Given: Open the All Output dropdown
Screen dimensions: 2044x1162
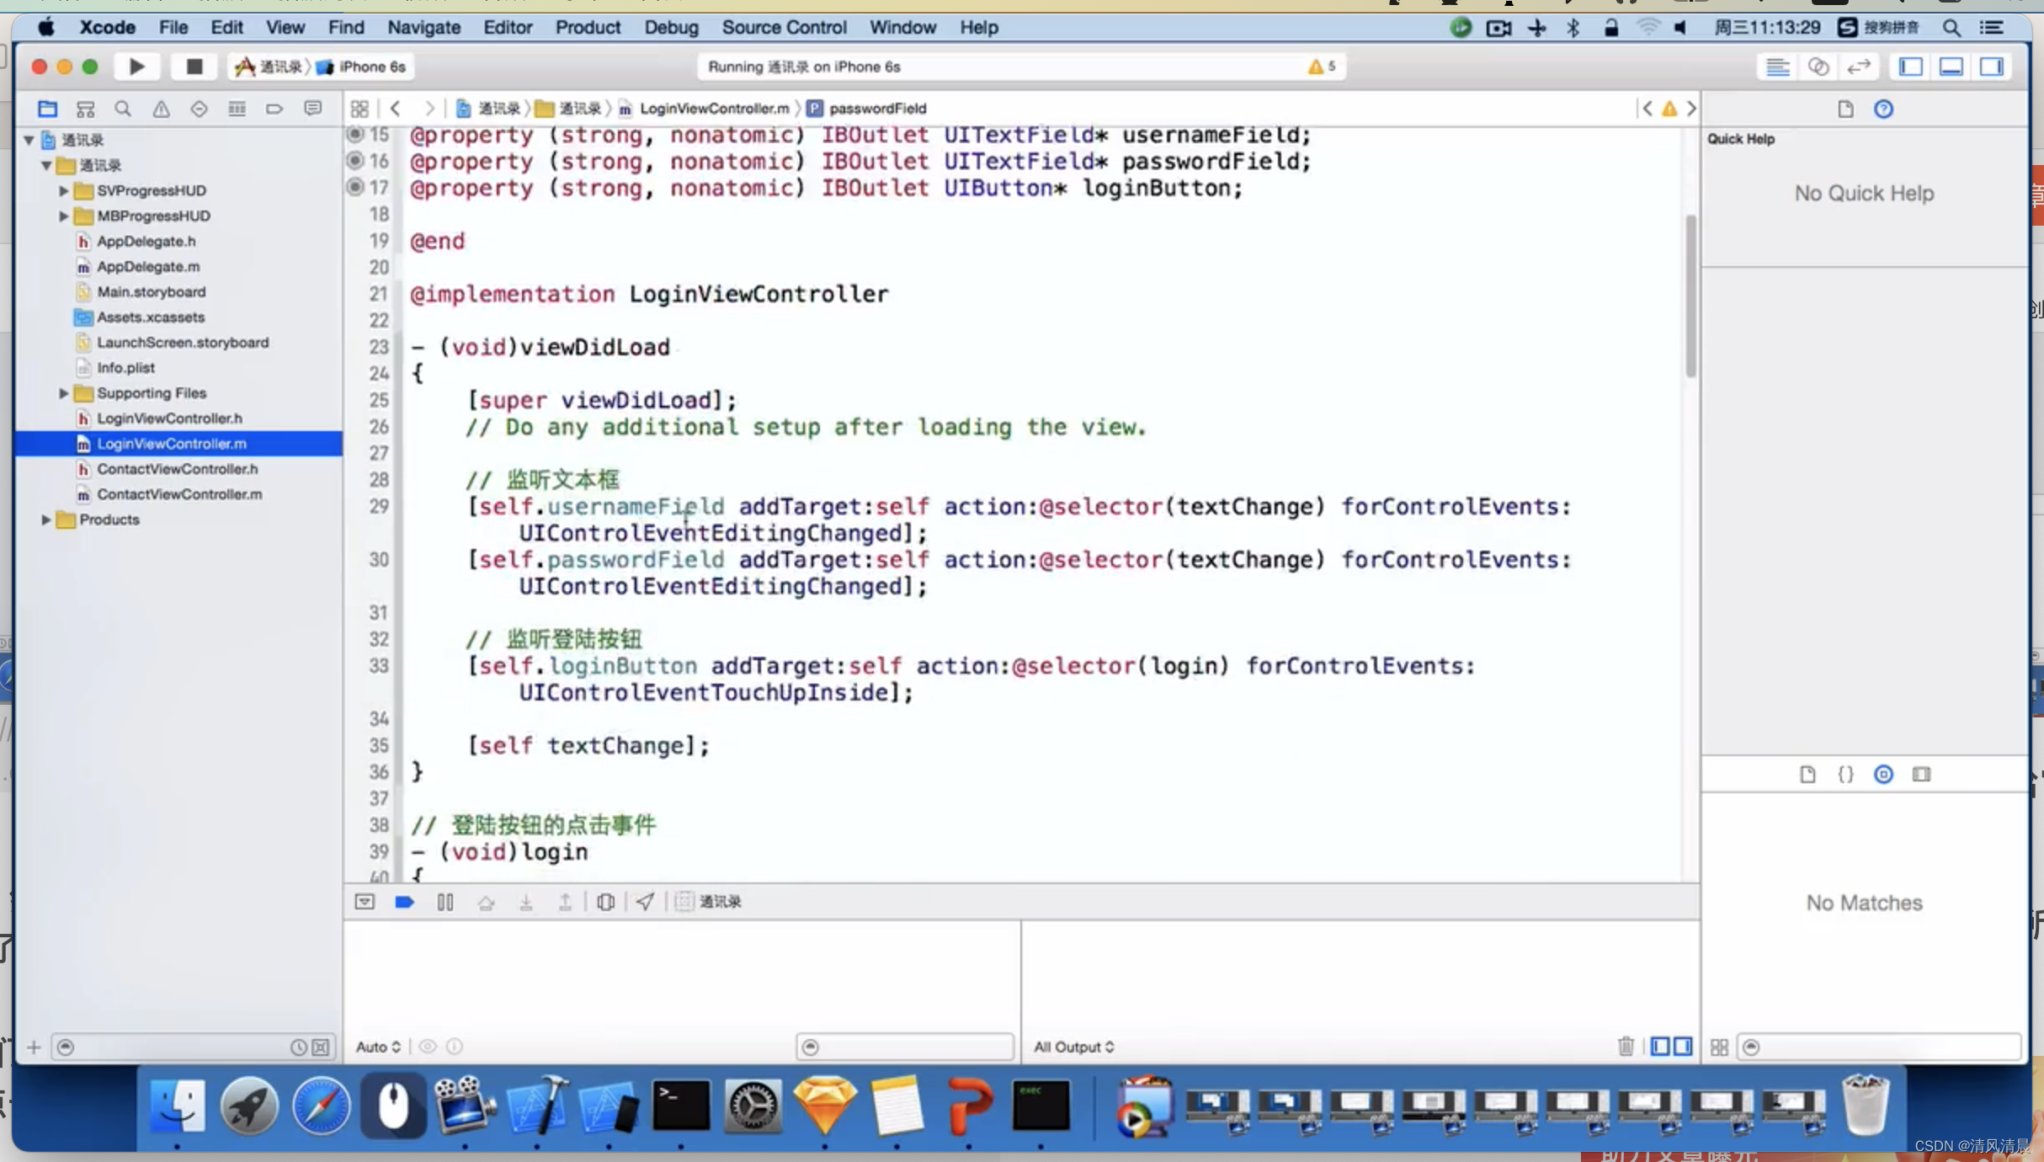Looking at the screenshot, I should [x=1074, y=1047].
